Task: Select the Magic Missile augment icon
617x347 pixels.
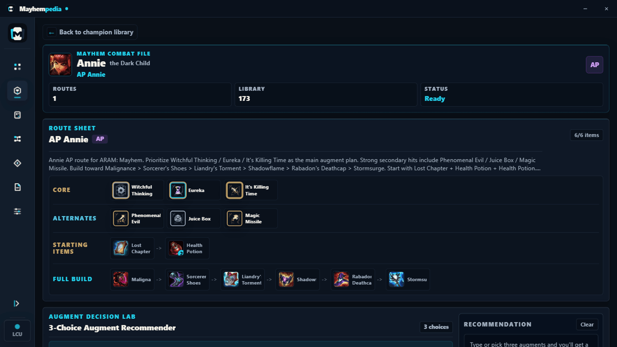Action: pos(234,218)
